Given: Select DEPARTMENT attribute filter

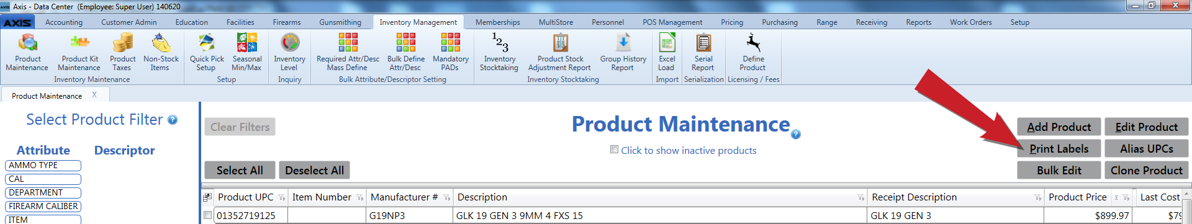Looking at the screenshot, I should point(43,193).
